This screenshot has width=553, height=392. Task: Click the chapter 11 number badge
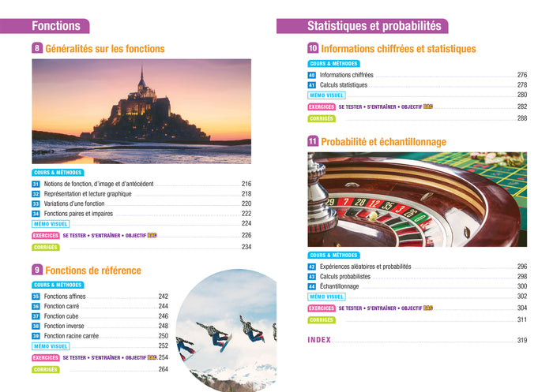313,142
